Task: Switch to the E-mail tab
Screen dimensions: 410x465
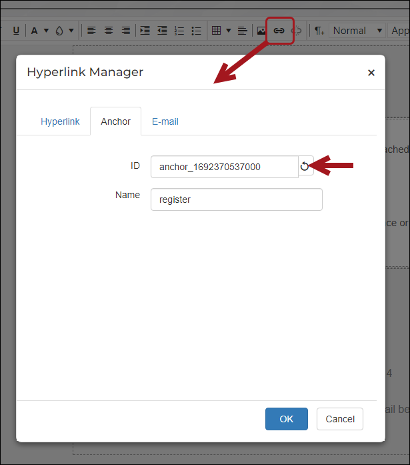Action: click(165, 121)
